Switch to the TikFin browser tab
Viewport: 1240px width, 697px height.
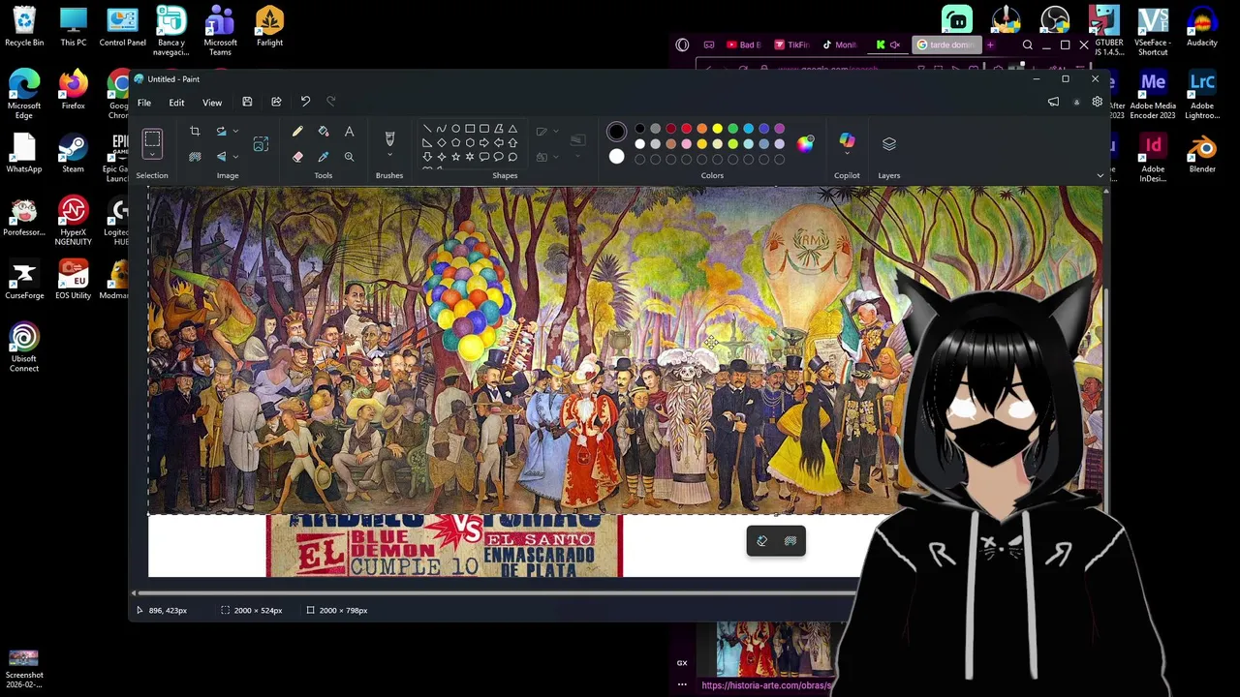(x=791, y=45)
